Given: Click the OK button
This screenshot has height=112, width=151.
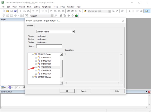Looking at the screenshot, I should tap(67, 91).
